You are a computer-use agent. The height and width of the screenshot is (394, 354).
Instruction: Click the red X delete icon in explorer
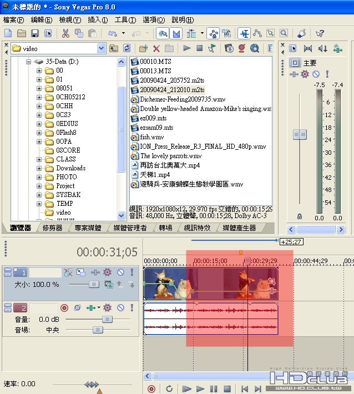point(156,48)
